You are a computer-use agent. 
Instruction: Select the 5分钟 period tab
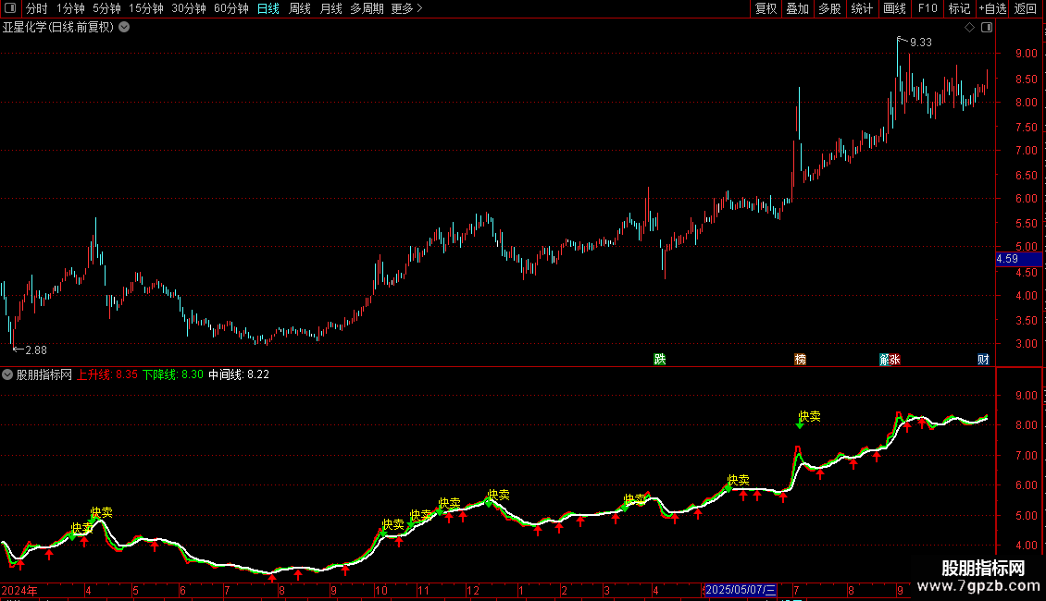point(106,8)
